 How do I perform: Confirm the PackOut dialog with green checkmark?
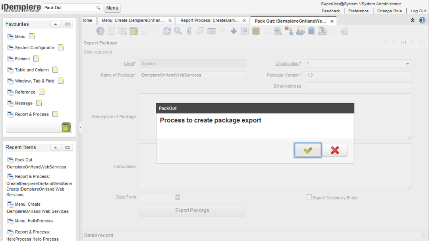[308, 150]
